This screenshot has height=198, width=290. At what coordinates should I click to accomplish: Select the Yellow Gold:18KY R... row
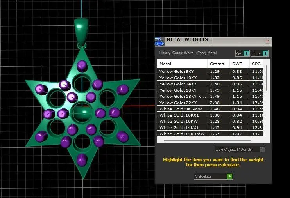point(210,96)
